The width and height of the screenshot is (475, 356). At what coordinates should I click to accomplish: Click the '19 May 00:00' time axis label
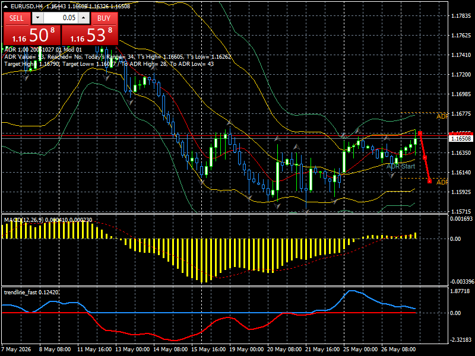coord(246,349)
